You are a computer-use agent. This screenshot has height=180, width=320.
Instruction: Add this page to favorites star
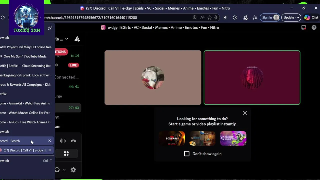tap(209, 17)
